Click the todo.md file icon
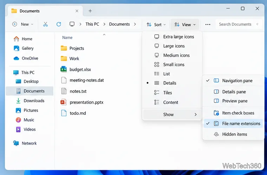267x175 pixels. pyautogui.click(x=64, y=113)
